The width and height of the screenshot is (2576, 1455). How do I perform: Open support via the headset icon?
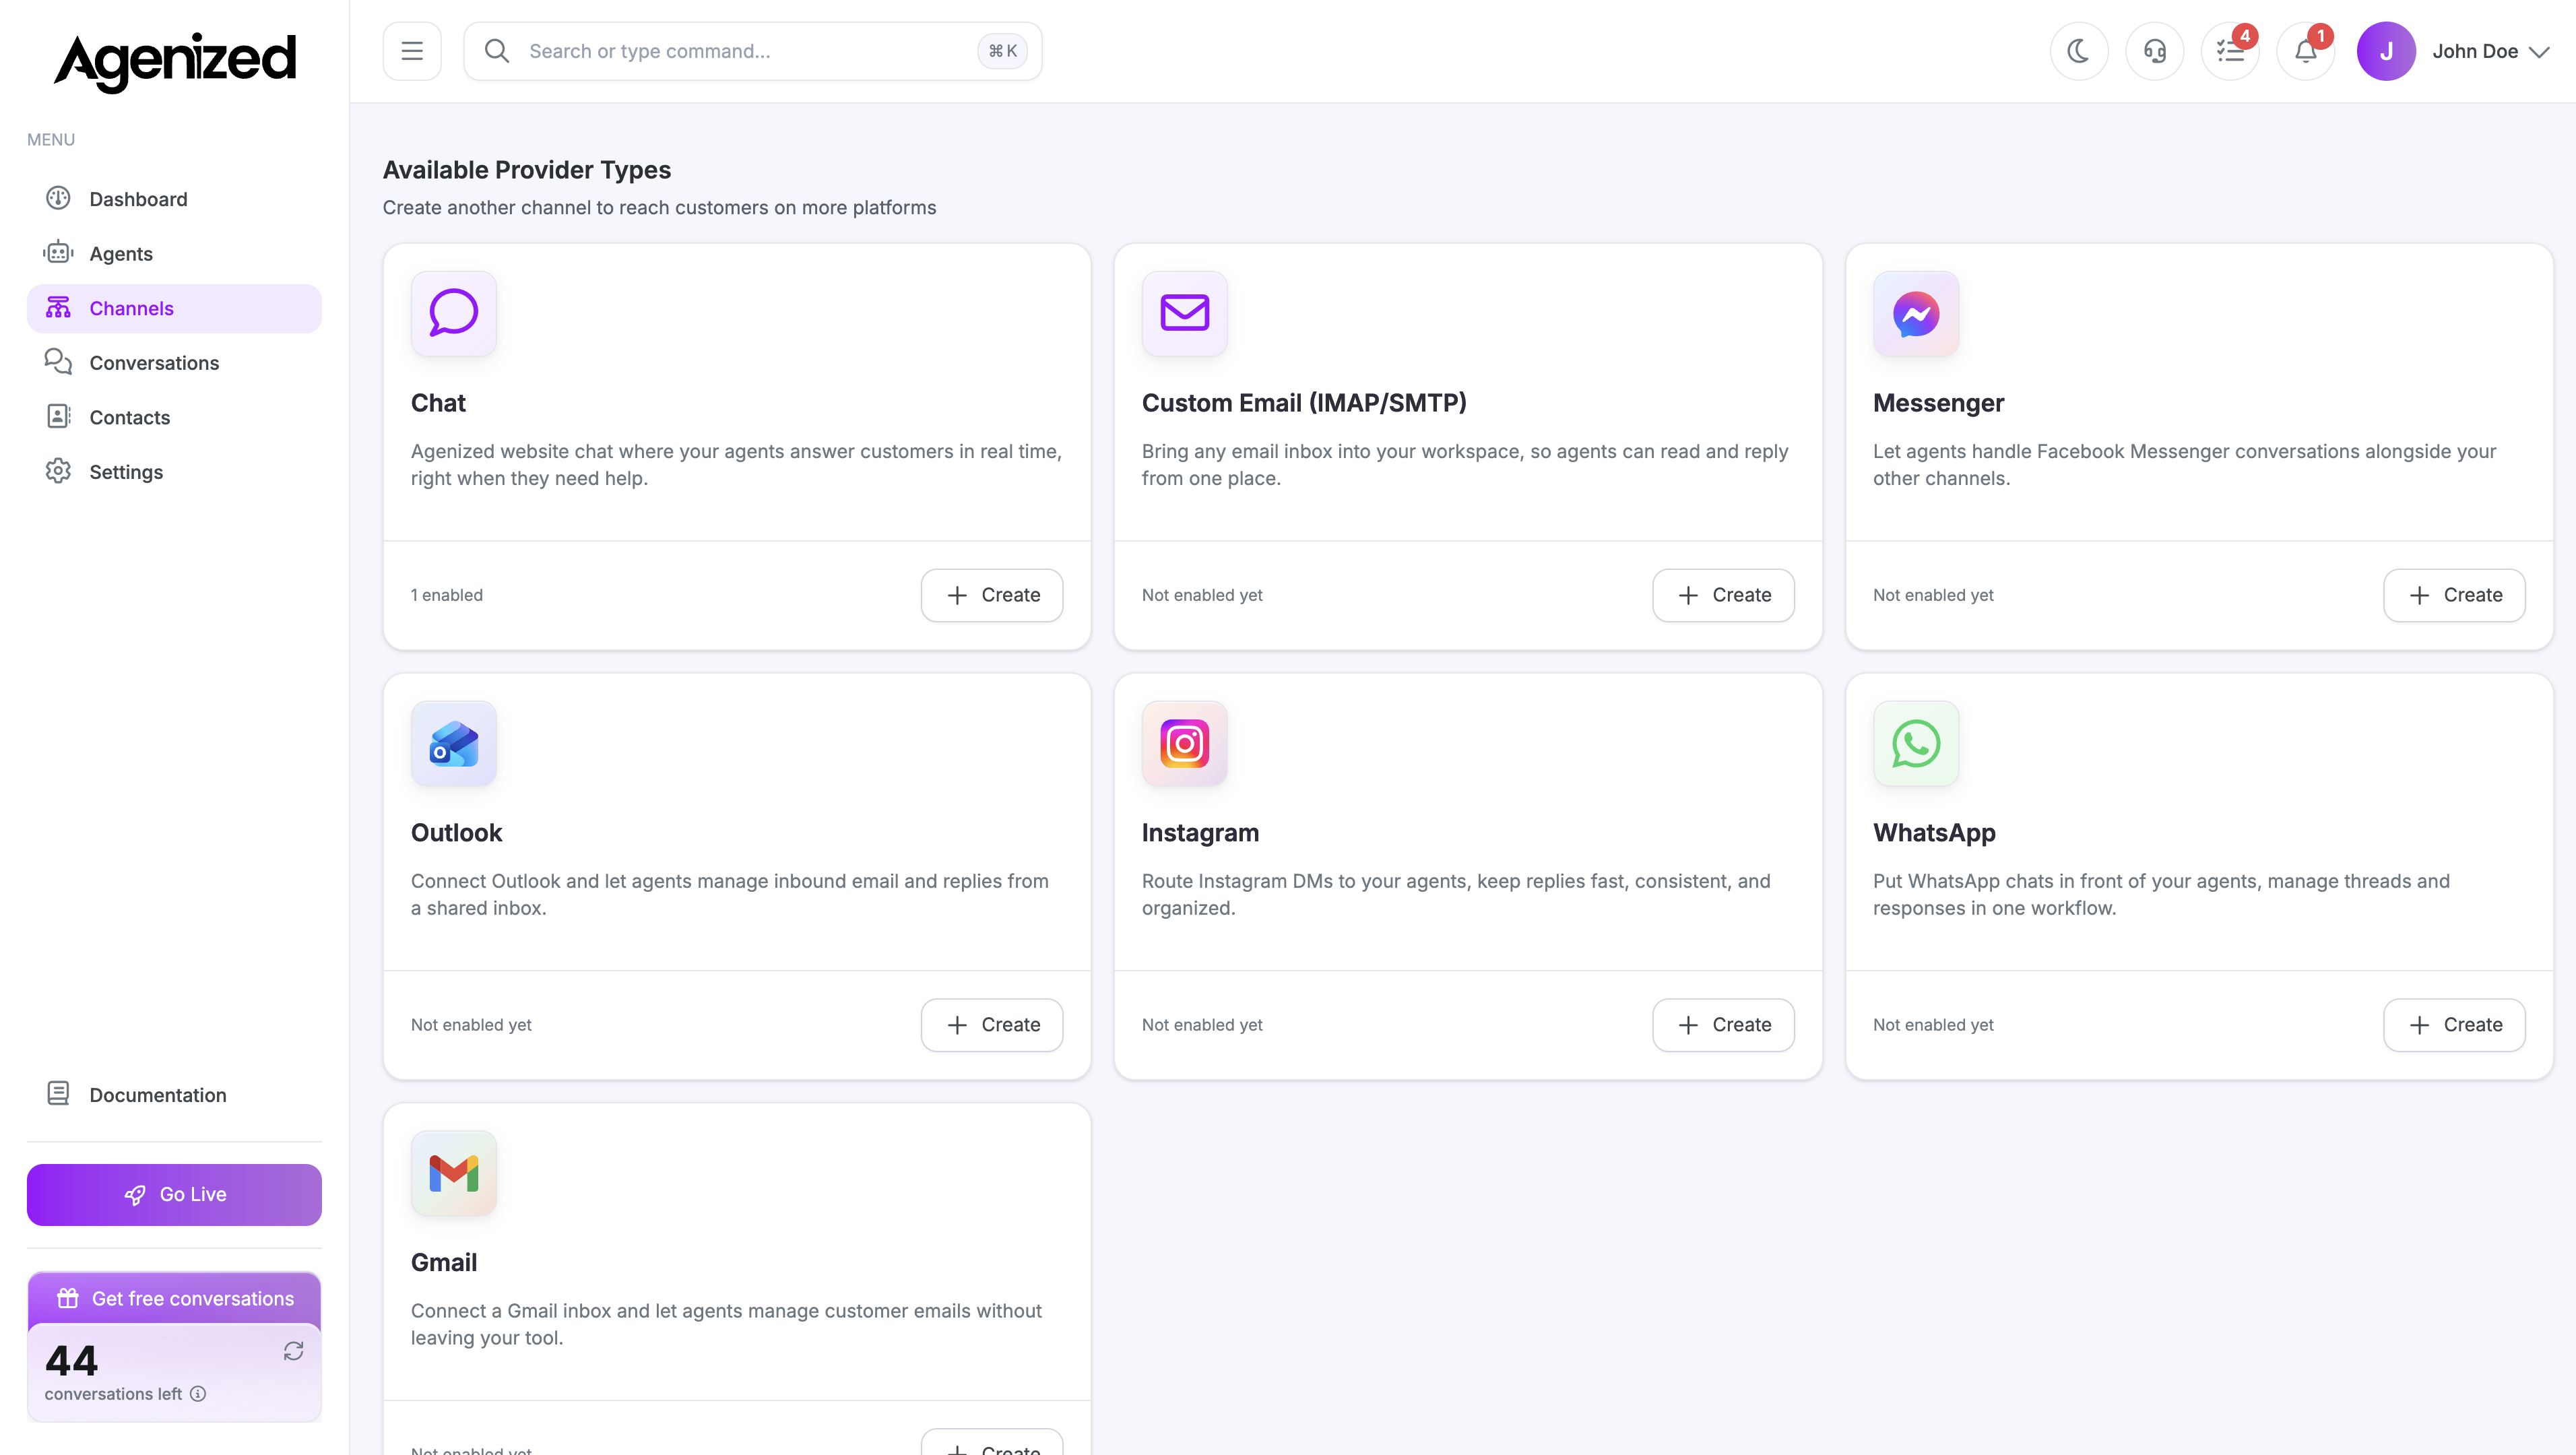click(2155, 50)
